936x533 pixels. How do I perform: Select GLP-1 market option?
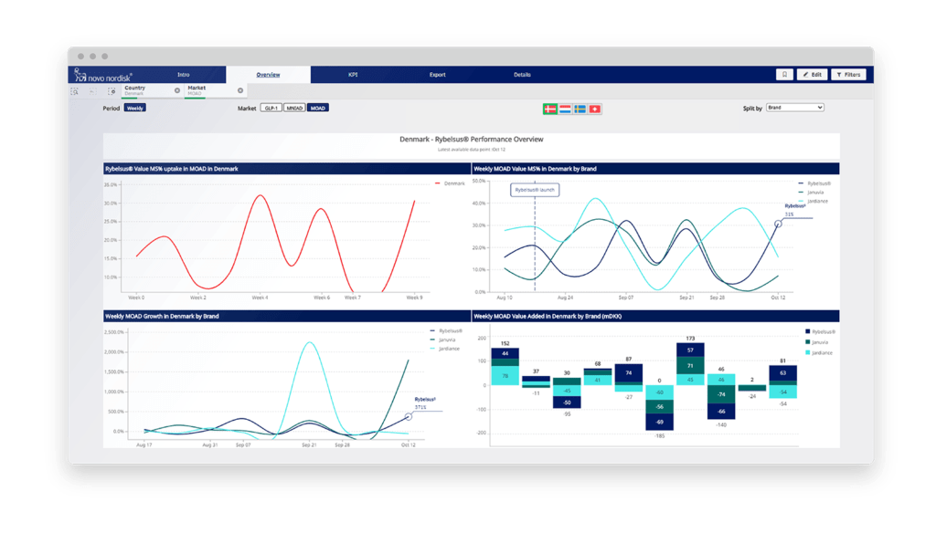click(271, 108)
